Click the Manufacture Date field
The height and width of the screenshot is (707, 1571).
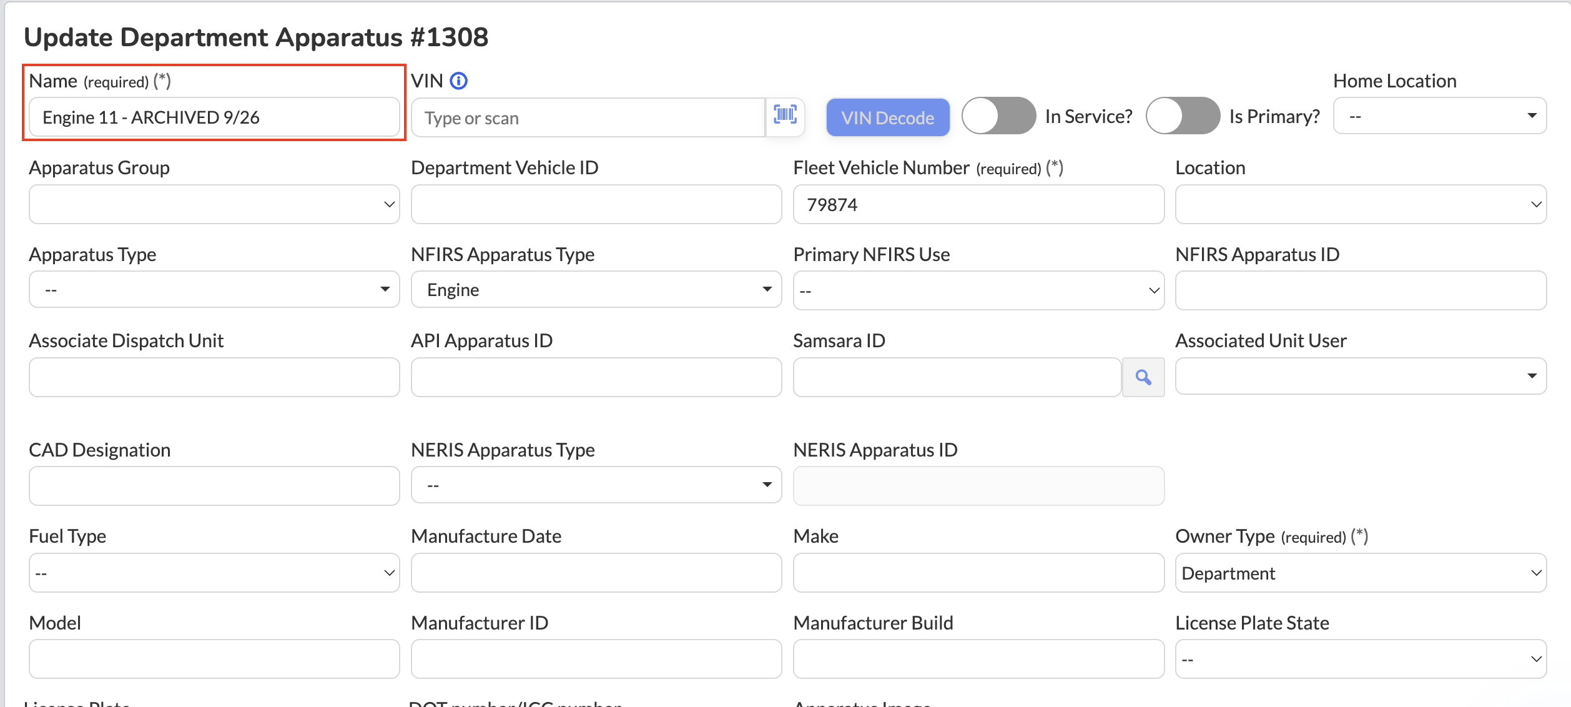pos(596,573)
